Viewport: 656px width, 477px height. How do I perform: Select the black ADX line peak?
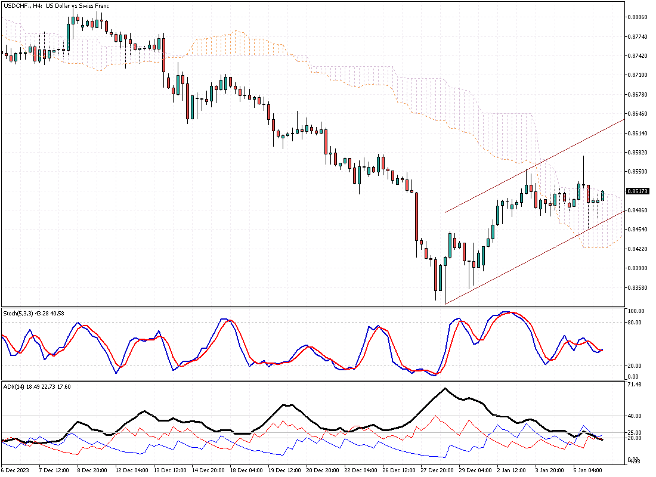pyautogui.click(x=444, y=389)
